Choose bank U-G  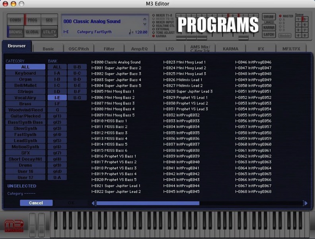77,97
